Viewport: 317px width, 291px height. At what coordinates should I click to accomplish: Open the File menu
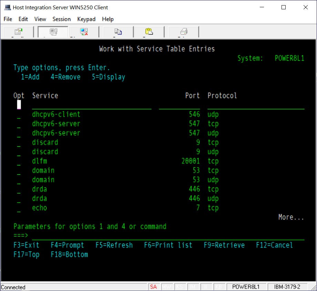8,19
